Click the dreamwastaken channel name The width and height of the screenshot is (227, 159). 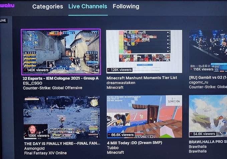[x=121, y=83]
